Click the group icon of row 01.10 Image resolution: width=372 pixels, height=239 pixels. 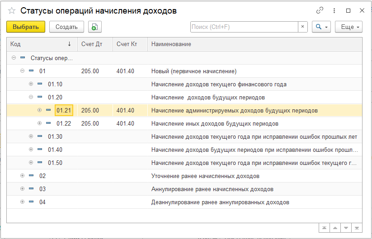click(40, 84)
